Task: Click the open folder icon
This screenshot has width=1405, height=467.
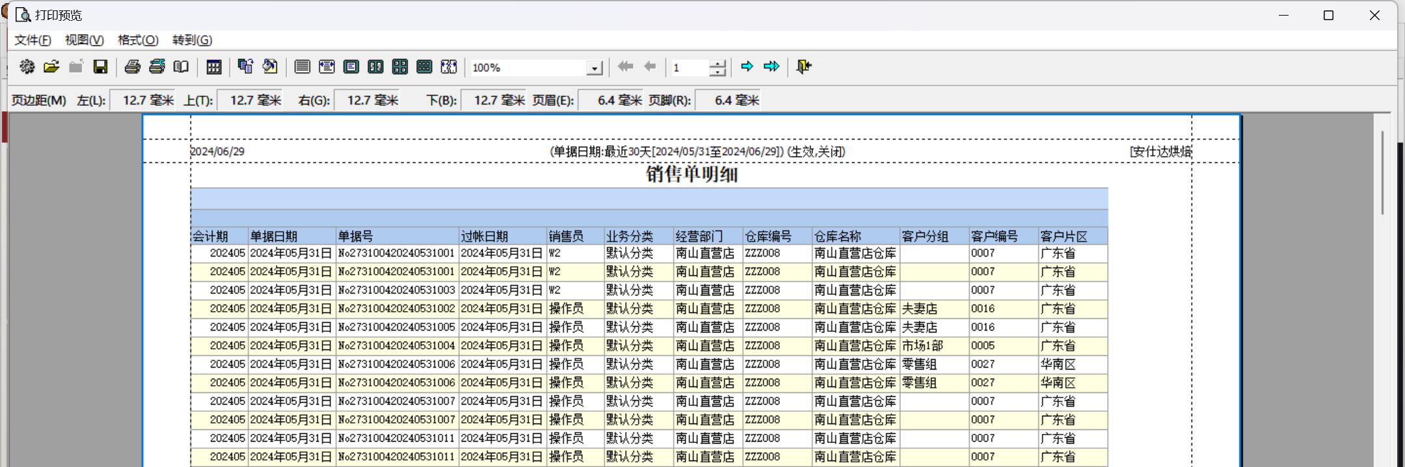Action: [x=51, y=67]
